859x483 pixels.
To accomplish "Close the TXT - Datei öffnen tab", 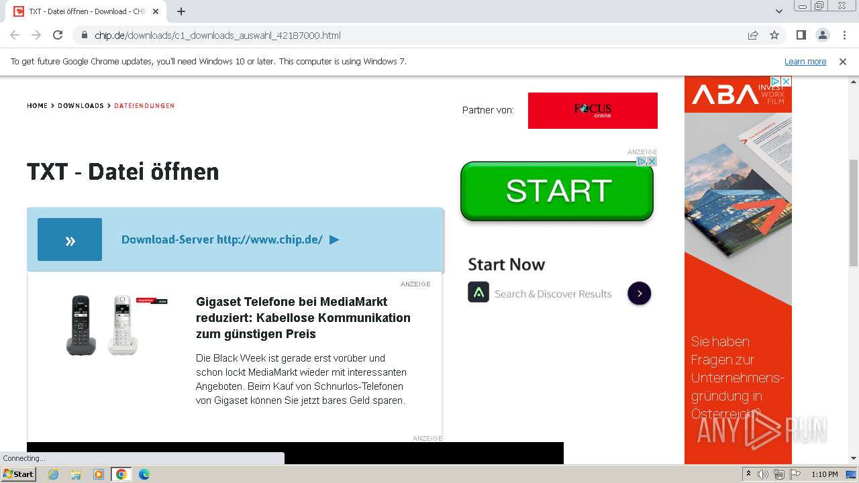I will tap(156, 11).
